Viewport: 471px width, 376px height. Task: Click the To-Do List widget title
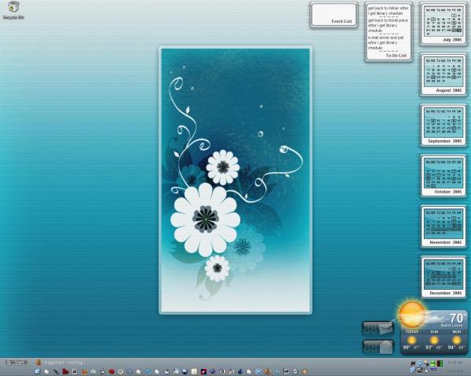pyautogui.click(x=396, y=56)
